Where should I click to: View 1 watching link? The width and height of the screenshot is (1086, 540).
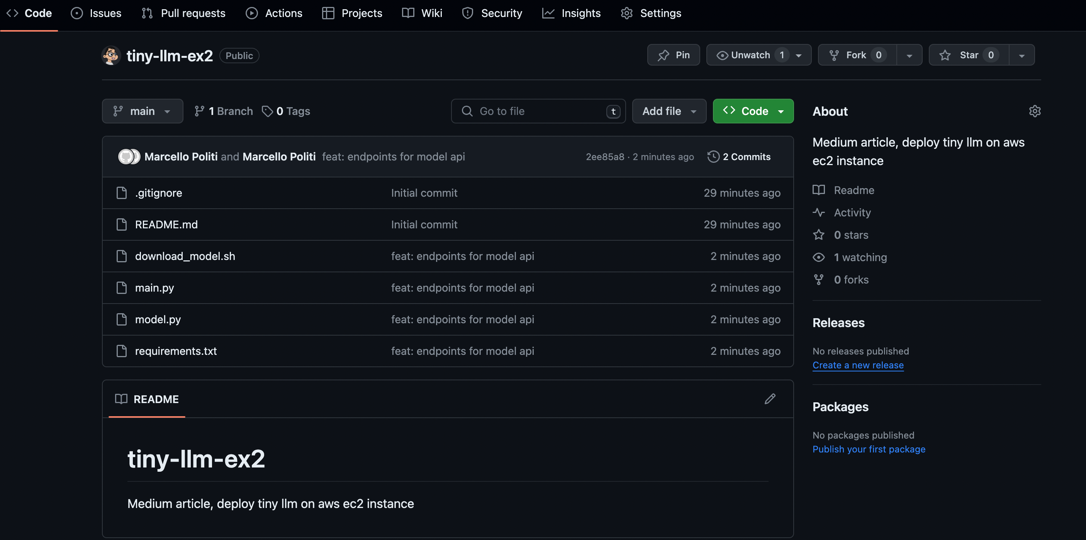point(850,257)
